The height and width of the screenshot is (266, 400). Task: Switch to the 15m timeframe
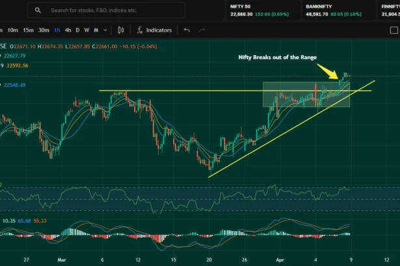point(28,30)
